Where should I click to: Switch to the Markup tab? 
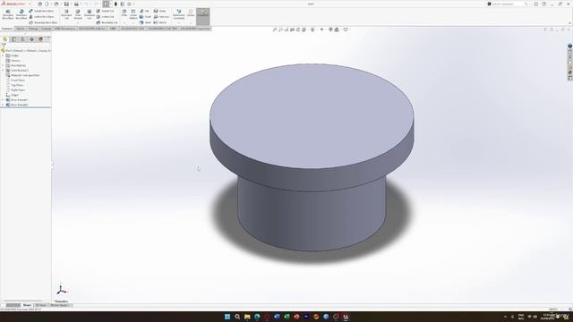pyautogui.click(x=33, y=29)
